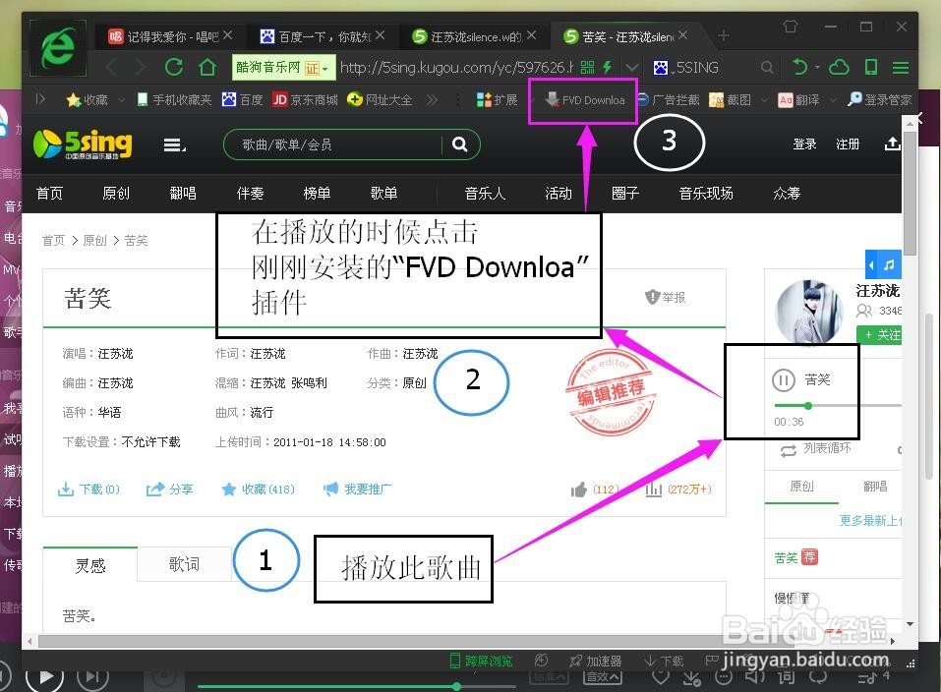Click the thumbs-up like icon (112)
This screenshot has width=941, height=692.
tap(578, 490)
